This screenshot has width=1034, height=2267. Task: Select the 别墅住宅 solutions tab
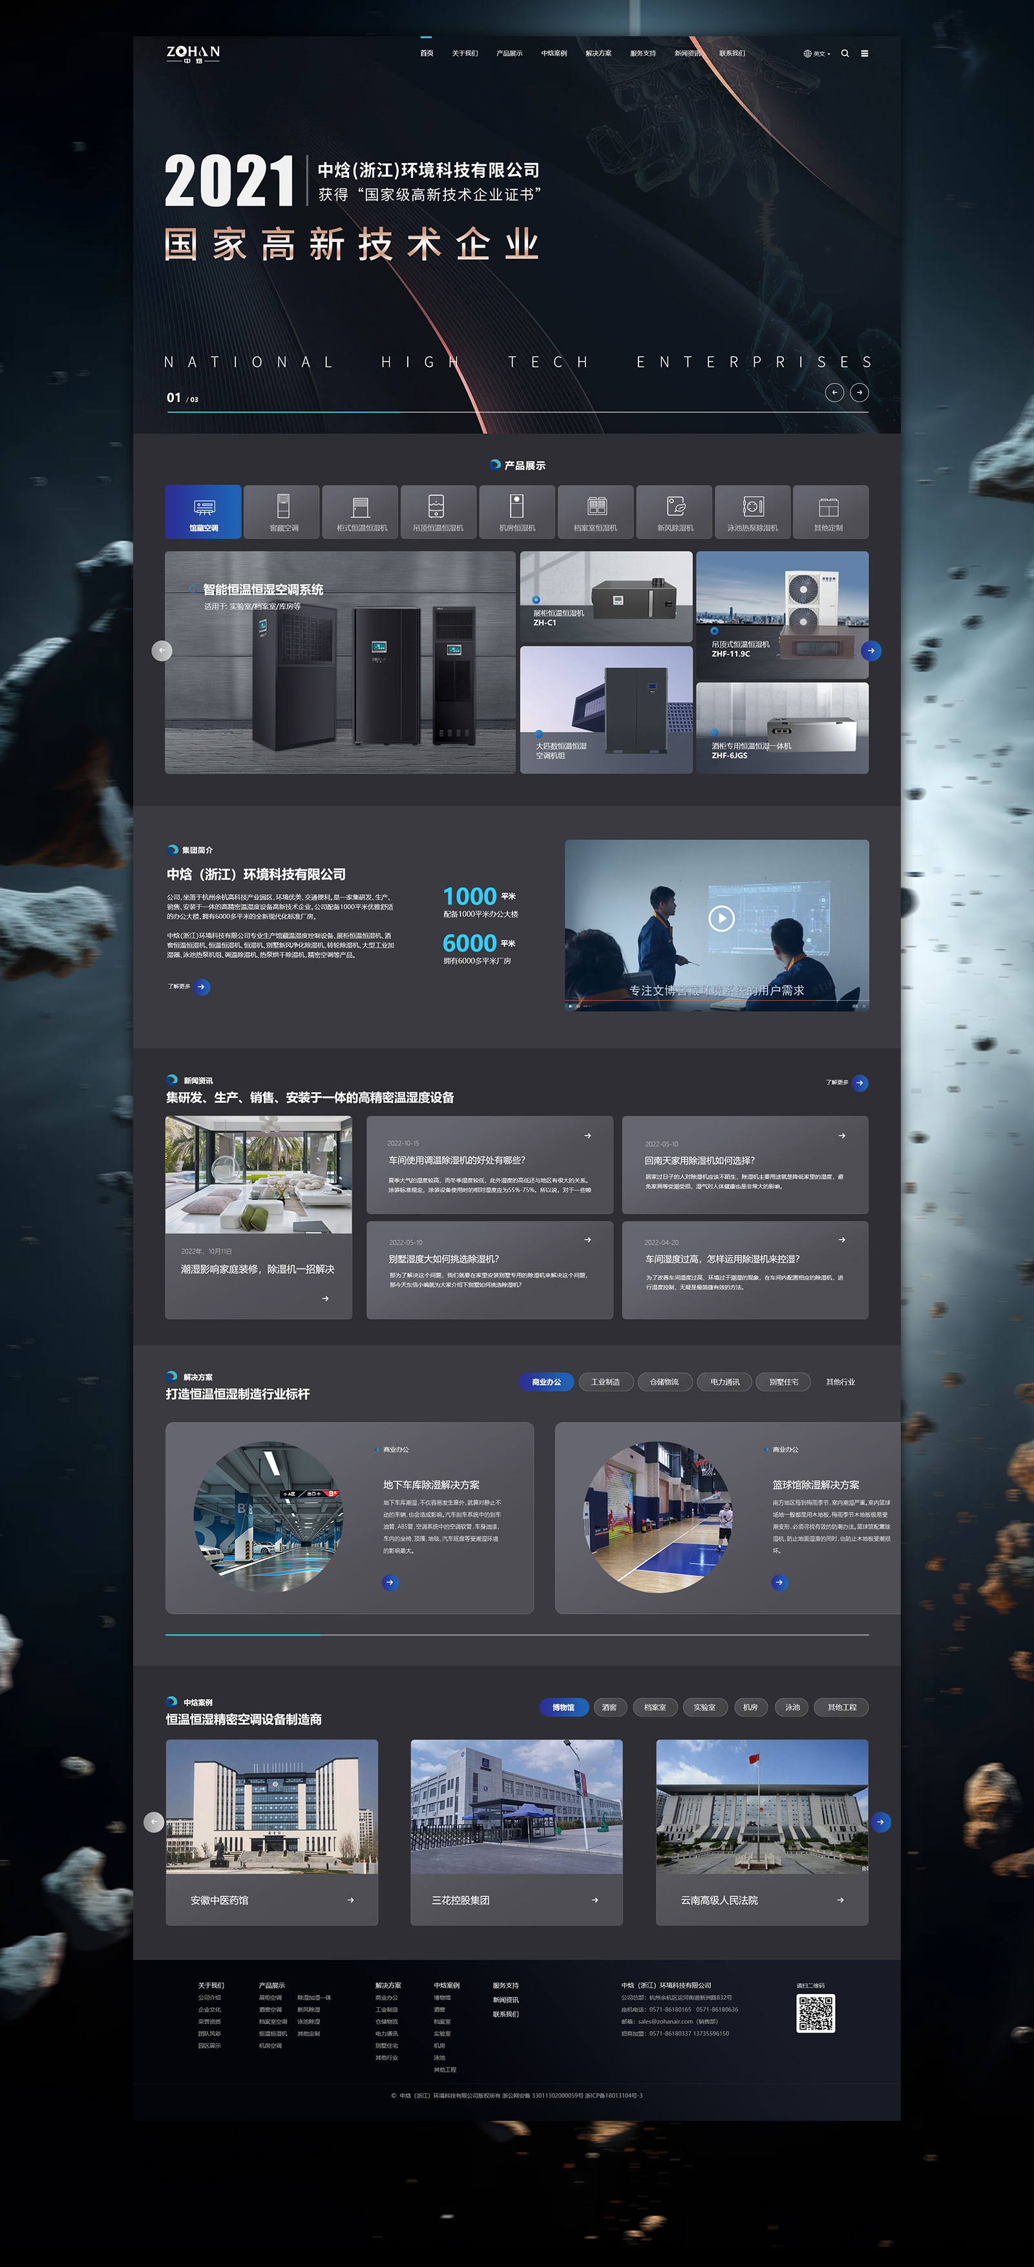(x=783, y=1382)
